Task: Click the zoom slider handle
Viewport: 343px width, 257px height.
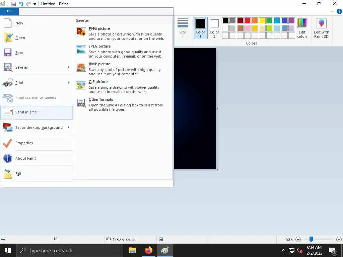Action: [311, 239]
